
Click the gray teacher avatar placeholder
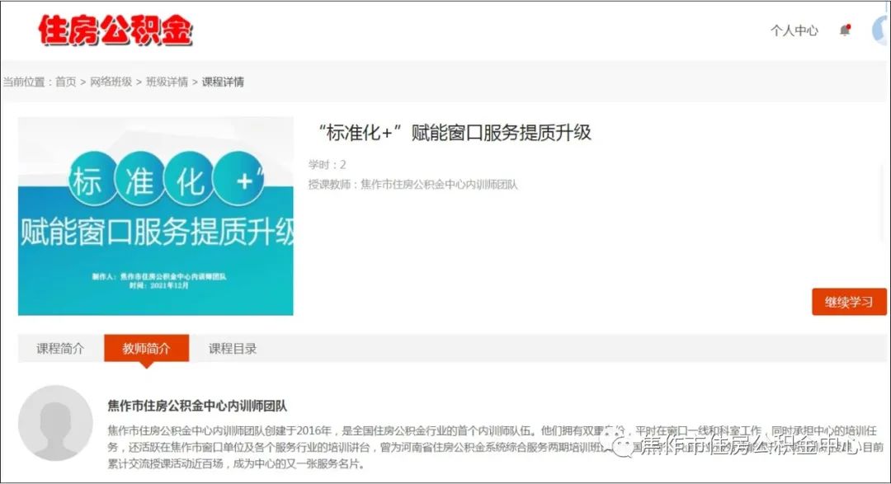(55, 423)
